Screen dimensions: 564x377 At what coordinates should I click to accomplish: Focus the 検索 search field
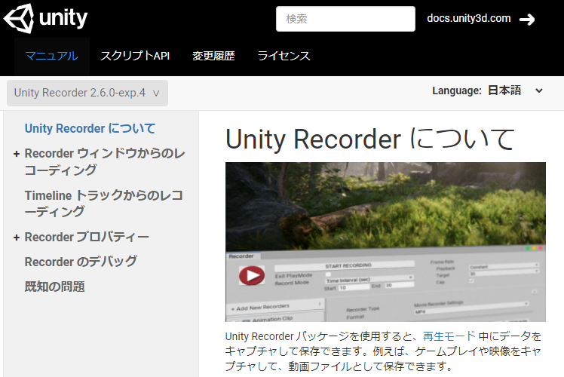345,19
